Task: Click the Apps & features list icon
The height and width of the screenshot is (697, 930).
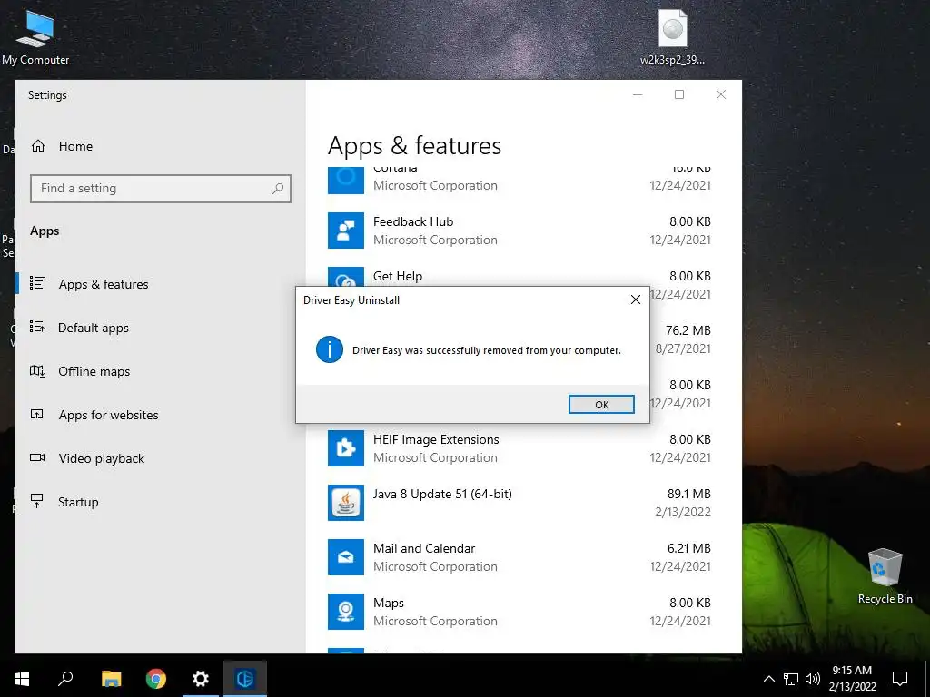Action: [x=36, y=283]
